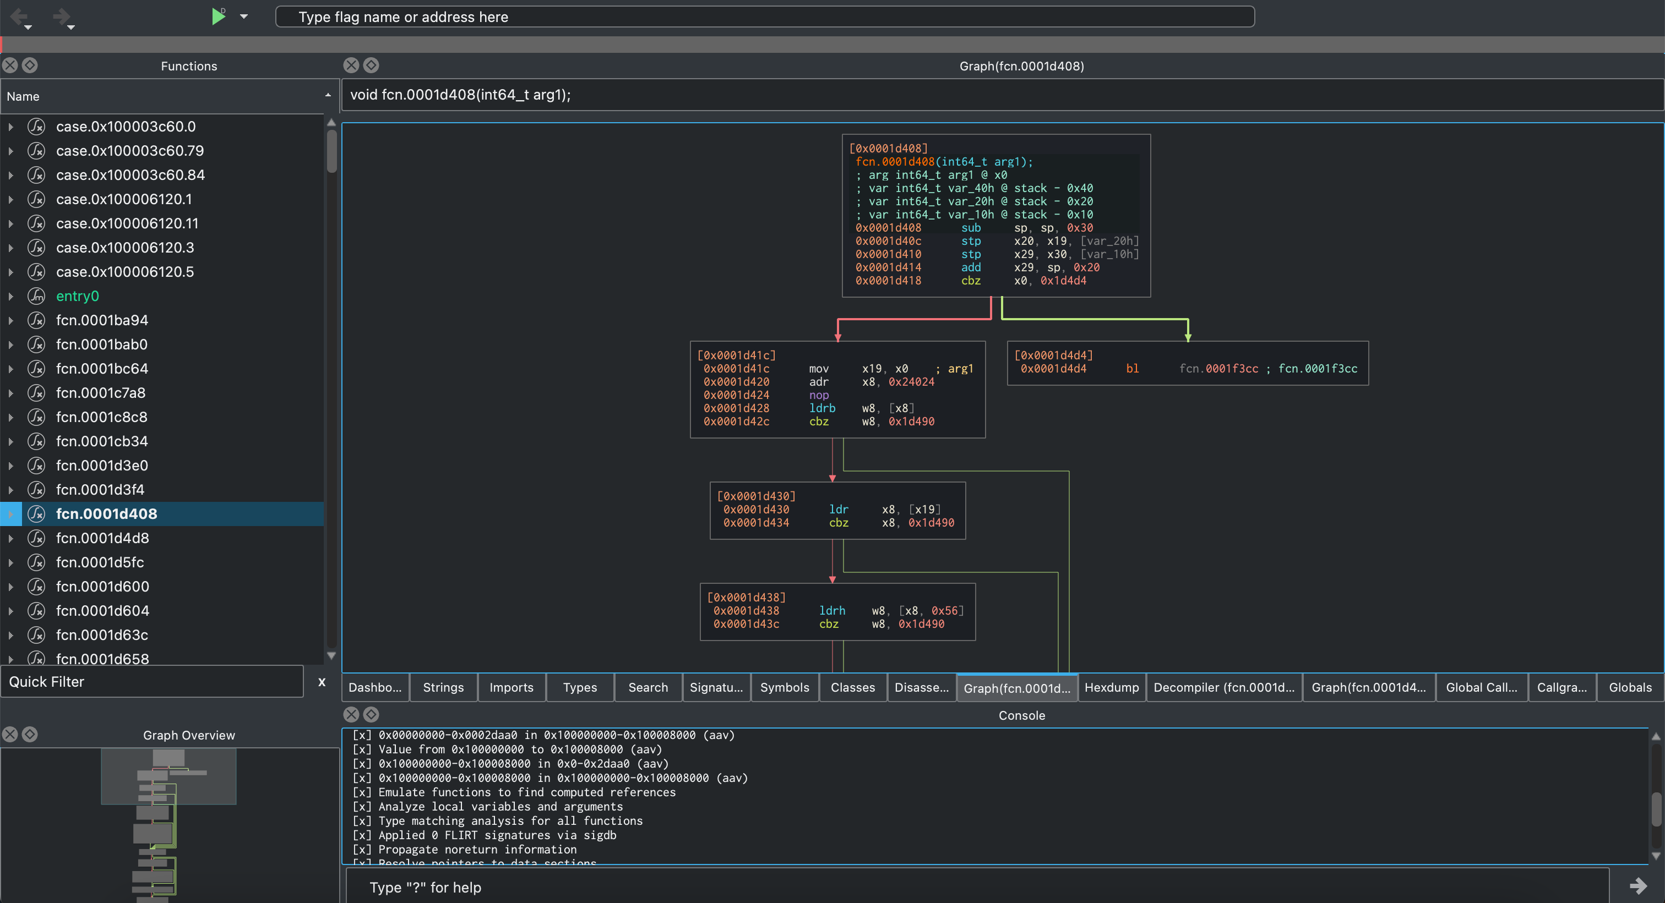Click the function glyph icon beside entry0

(36, 296)
